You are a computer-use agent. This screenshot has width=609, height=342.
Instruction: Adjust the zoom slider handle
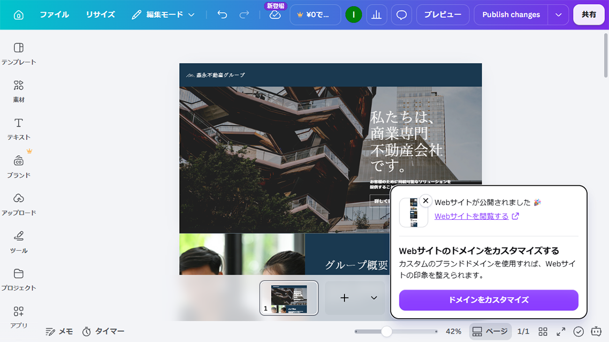tap(387, 331)
